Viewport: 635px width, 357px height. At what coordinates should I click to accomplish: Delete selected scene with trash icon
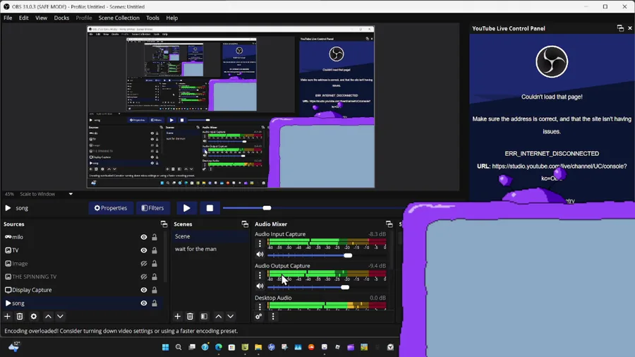pos(190,316)
